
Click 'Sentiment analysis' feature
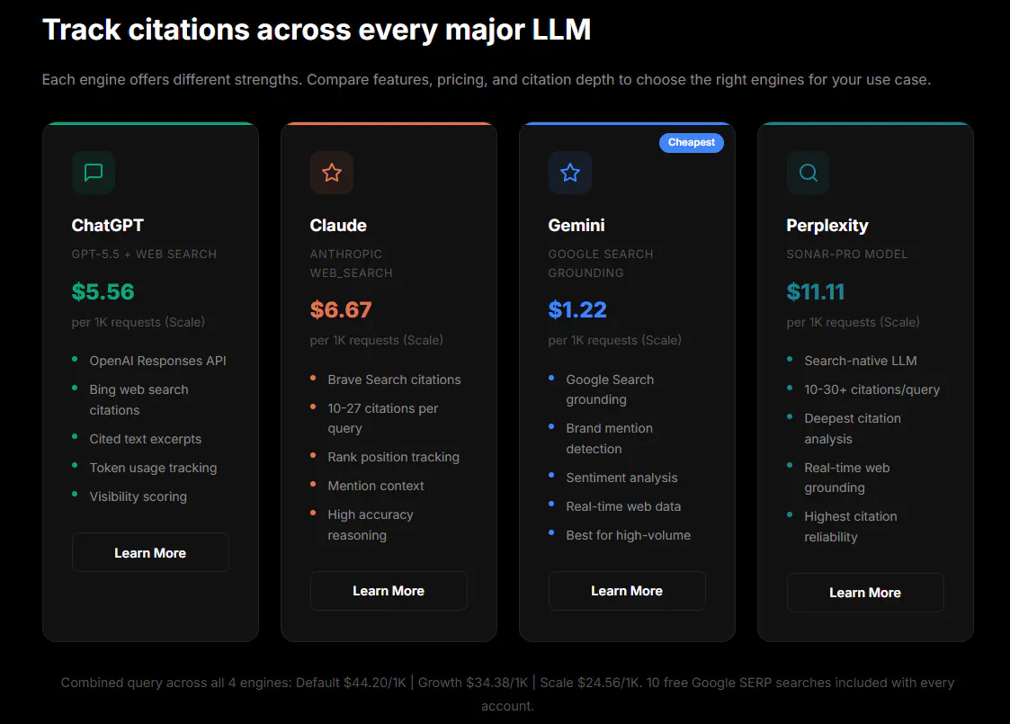click(622, 478)
